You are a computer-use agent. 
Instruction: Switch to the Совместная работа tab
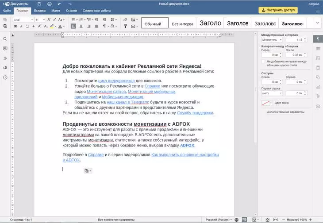tap(96, 11)
